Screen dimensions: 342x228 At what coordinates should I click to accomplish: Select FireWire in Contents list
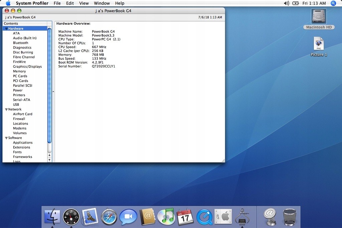coord(19,62)
